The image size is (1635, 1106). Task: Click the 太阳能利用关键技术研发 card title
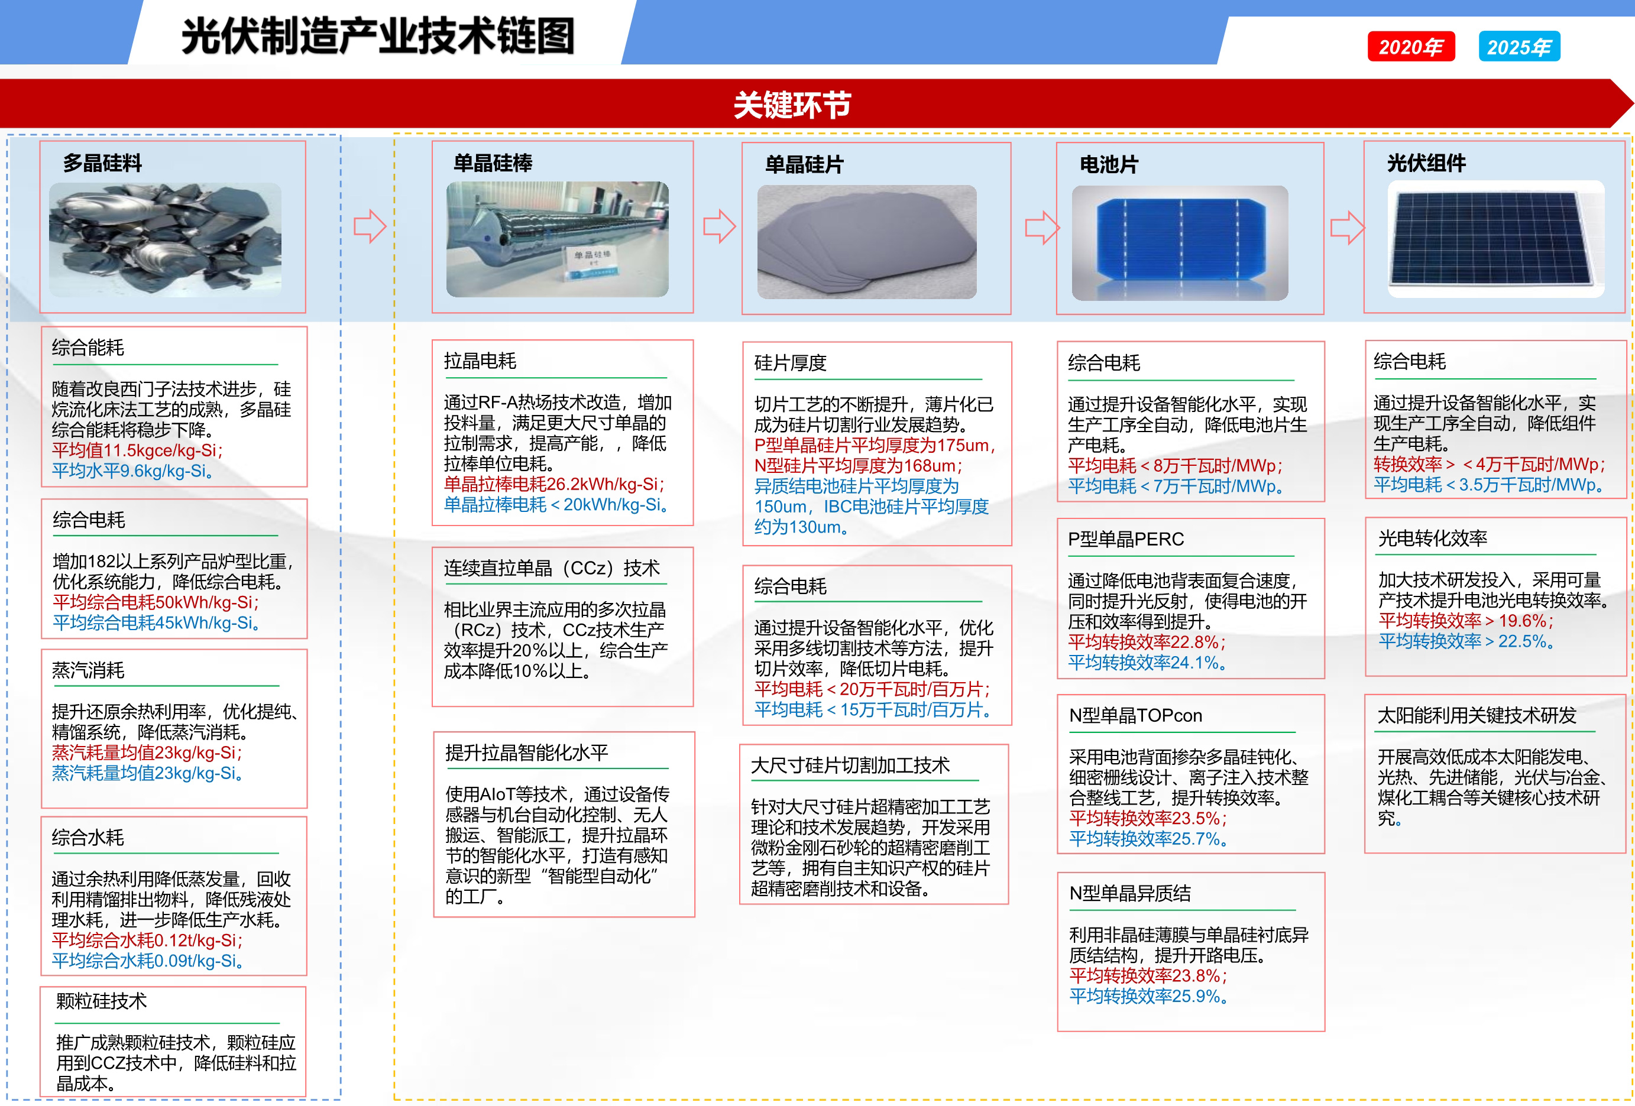[x=1477, y=716]
